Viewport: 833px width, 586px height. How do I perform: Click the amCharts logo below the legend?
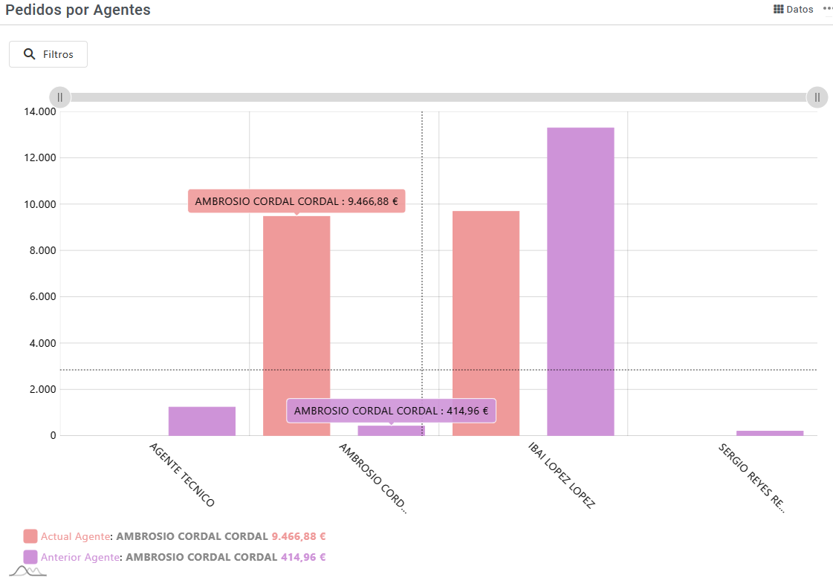(x=27, y=570)
